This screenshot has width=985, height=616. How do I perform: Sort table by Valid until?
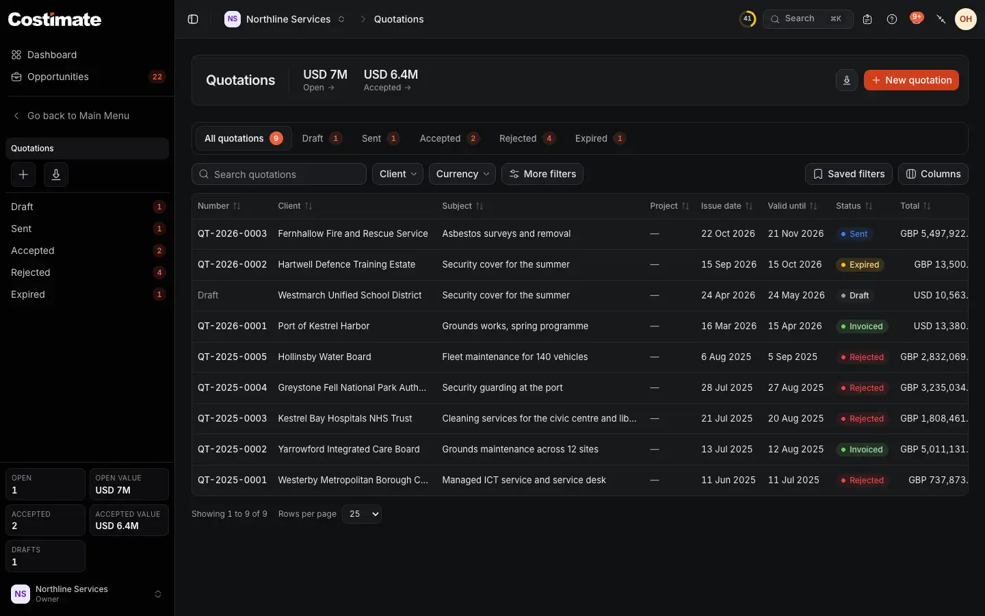[792, 206]
